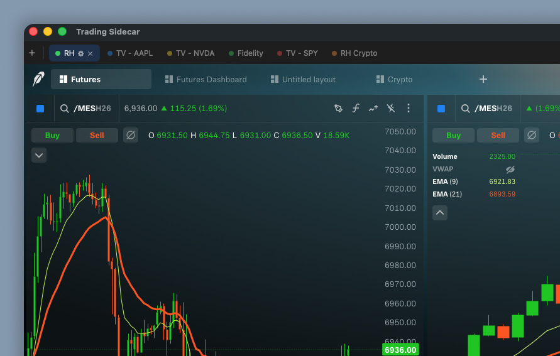Click the Trading Sidecar window title

click(x=108, y=32)
